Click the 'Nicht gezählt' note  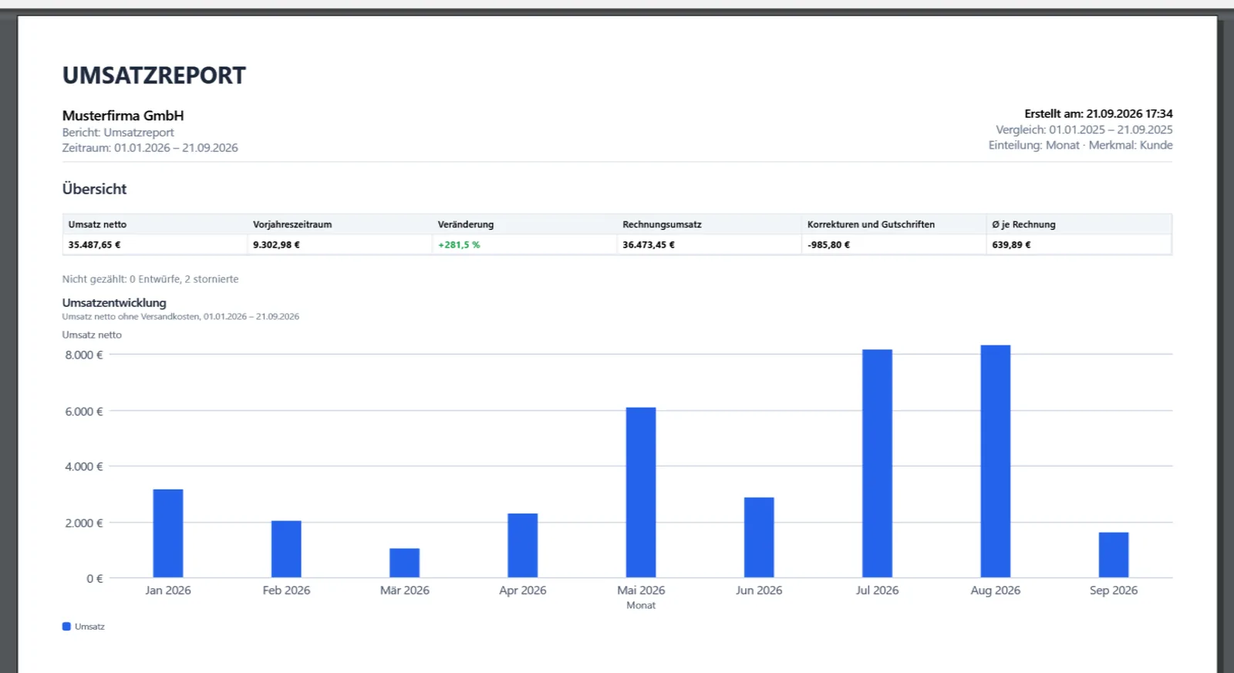coord(150,279)
